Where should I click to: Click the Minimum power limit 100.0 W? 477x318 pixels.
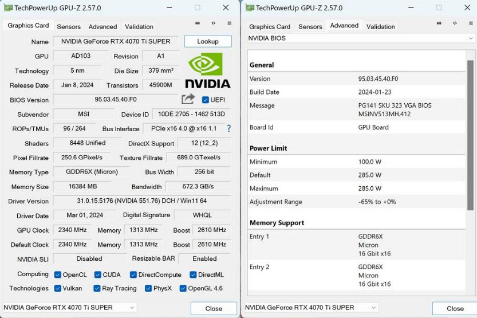point(369,162)
